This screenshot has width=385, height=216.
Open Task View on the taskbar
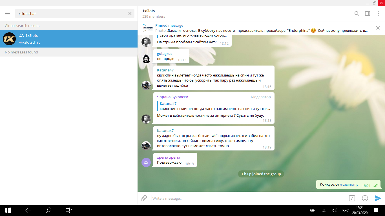(69, 210)
